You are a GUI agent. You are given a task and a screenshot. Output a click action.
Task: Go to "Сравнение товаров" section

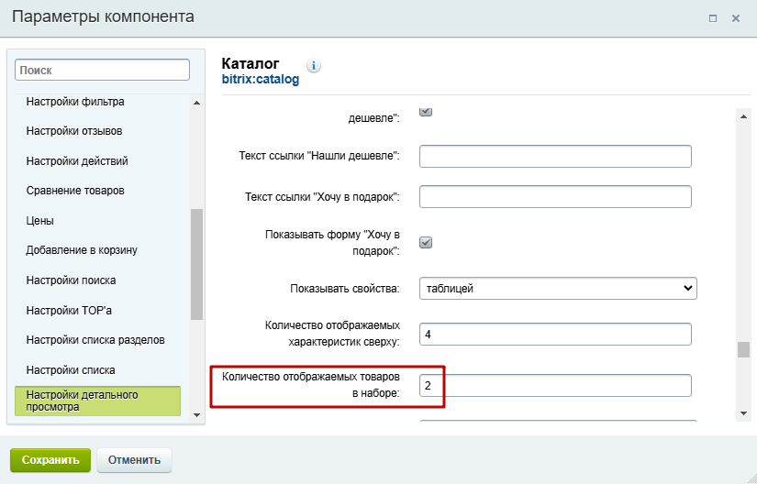[x=75, y=191]
